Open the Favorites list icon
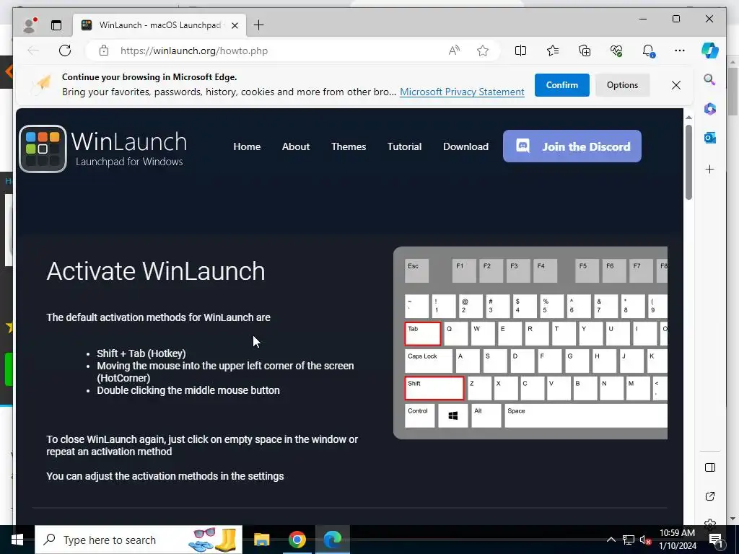Image resolution: width=739 pixels, height=554 pixels. click(x=553, y=50)
